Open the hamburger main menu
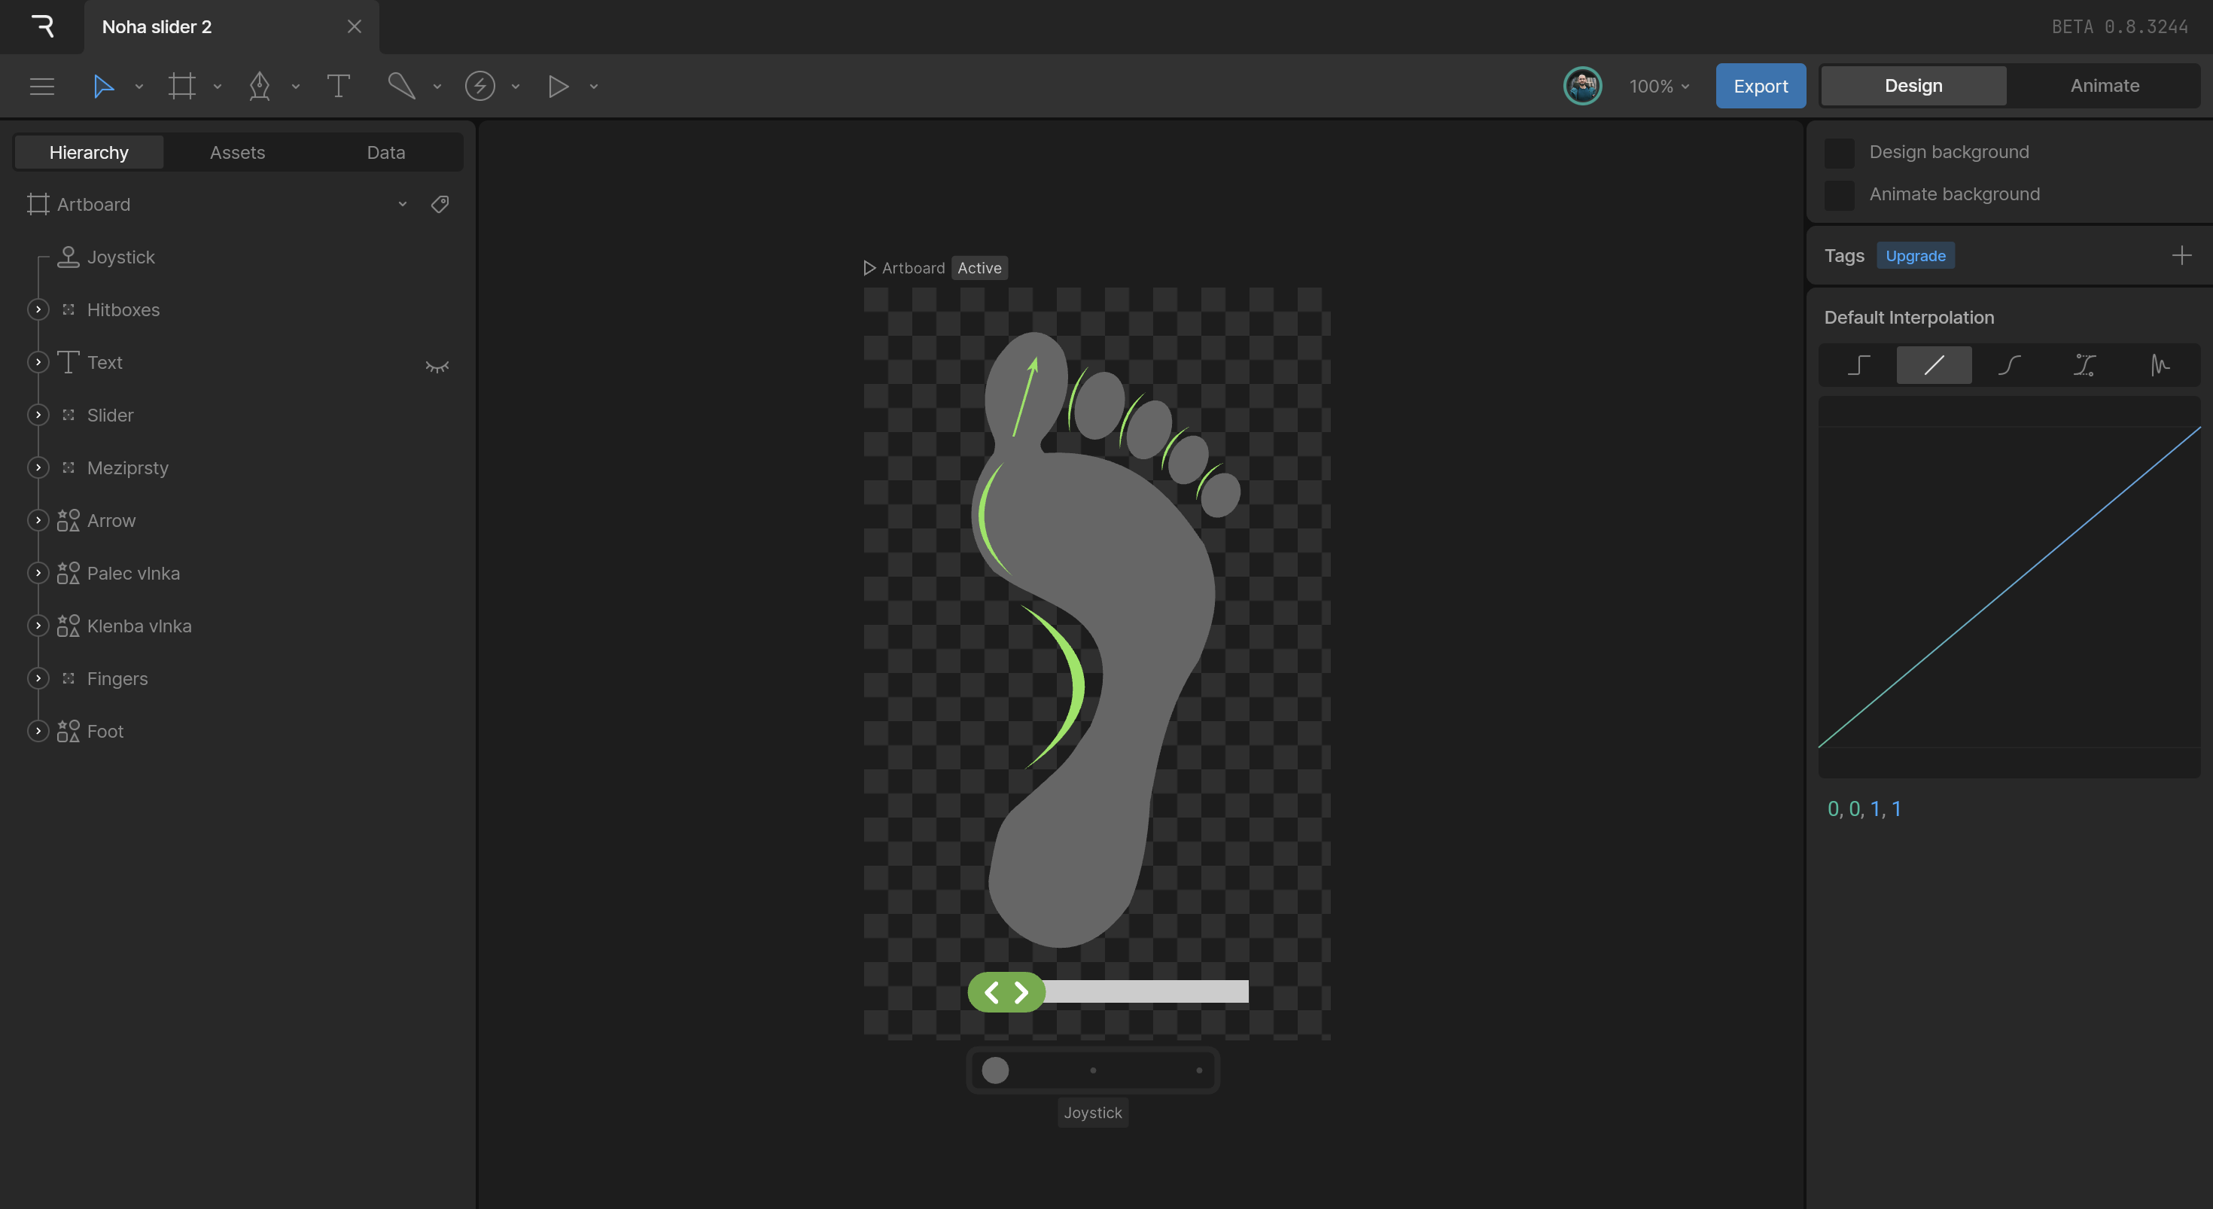Image resolution: width=2213 pixels, height=1209 pixels. [x=42, y=86]
